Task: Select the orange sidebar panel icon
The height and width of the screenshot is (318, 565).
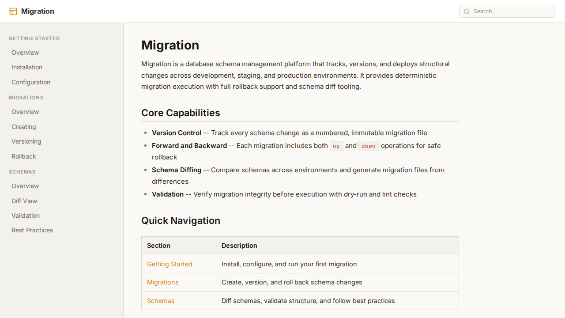Action: (x=13, y=11)
